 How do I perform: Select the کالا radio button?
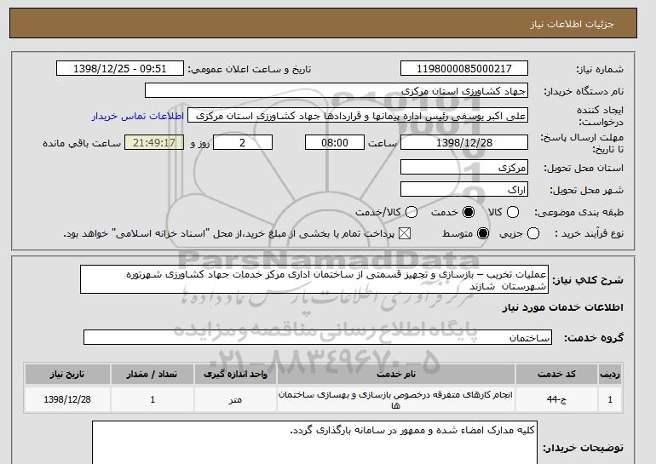(513, 212)
